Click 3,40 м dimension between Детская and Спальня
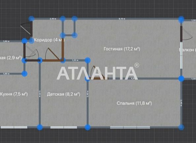This screenshot has width=196, height=143. click(88, 94)
